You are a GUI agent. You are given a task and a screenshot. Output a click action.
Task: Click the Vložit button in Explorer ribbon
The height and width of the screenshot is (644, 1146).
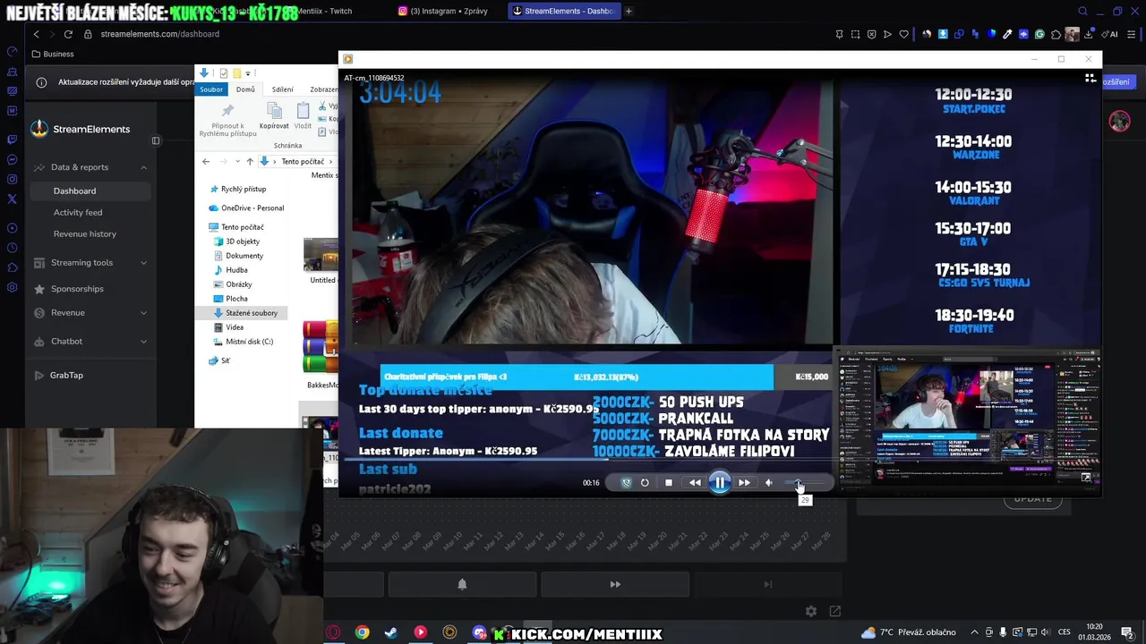(303, 116)
